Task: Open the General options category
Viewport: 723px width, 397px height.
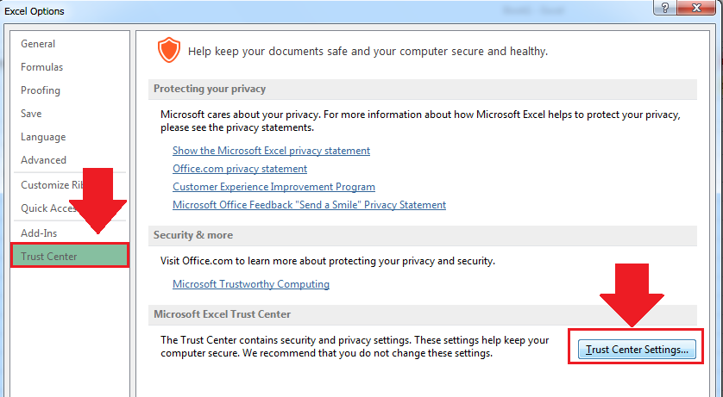Action: click(x=38, y=44)
